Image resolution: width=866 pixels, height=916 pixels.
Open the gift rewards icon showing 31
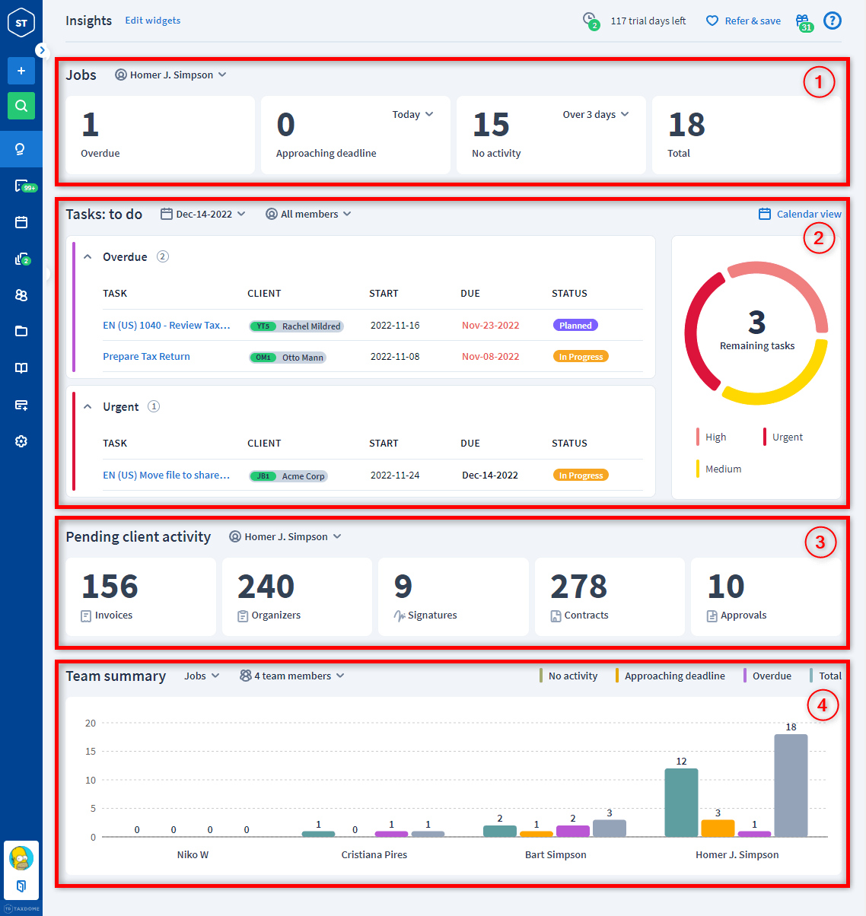(x=803, y=21)
